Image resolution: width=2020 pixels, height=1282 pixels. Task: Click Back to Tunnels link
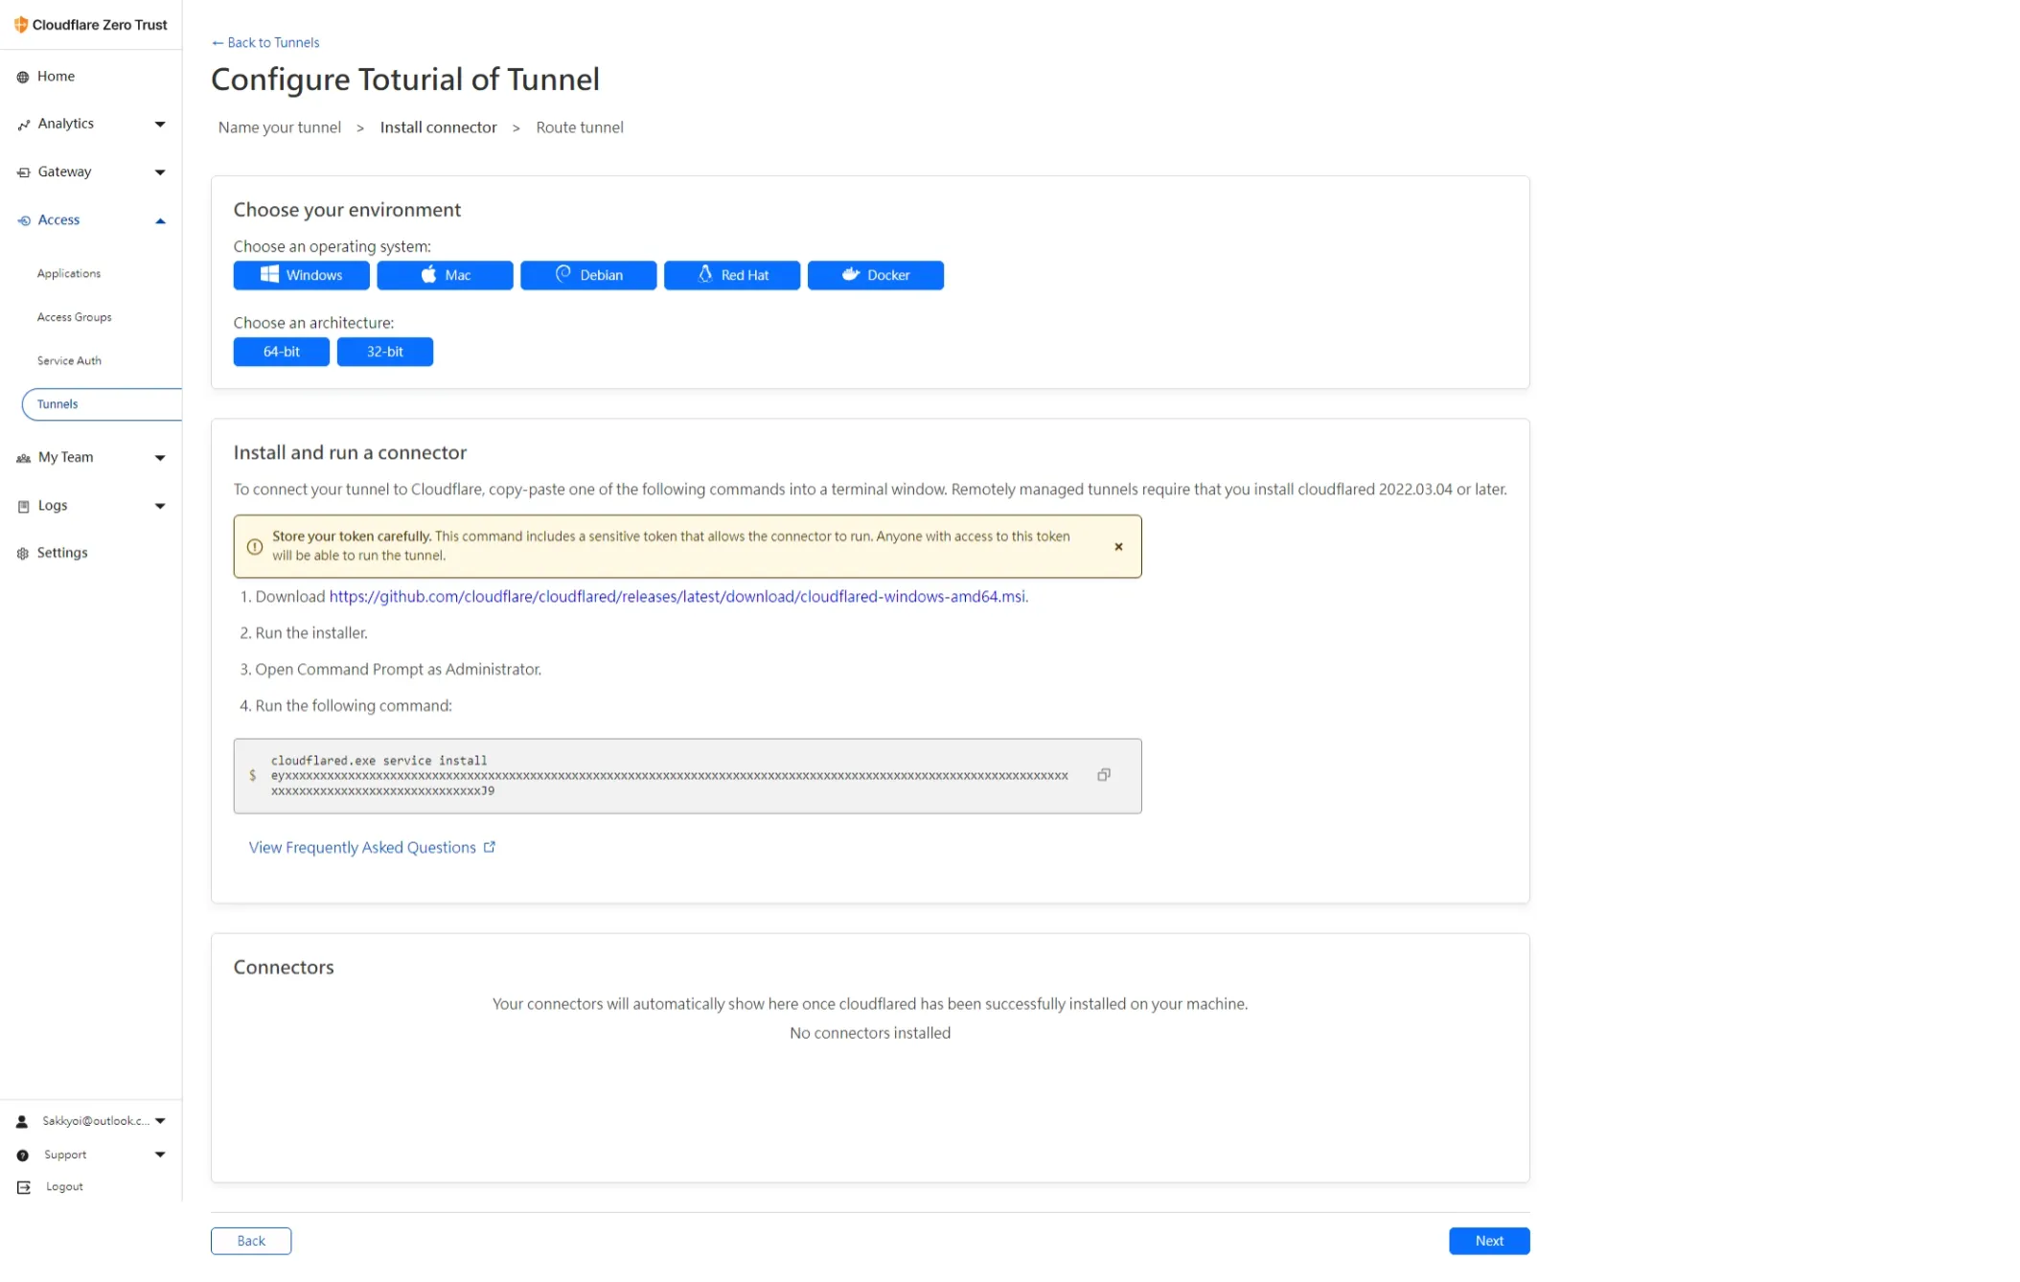[265, 42]
